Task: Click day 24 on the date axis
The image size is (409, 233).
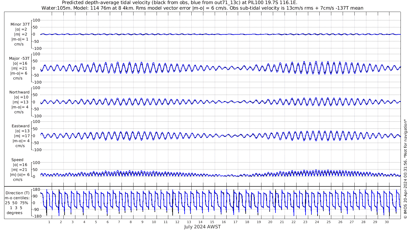Action: 317,222
